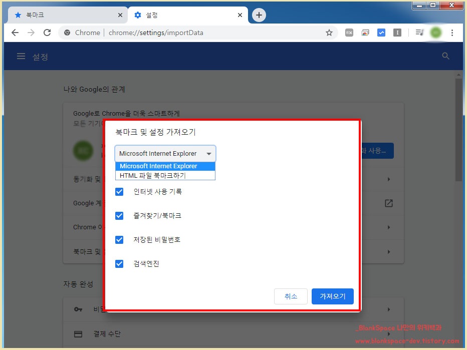Image resolution: width=467 pixels, height=350 pixels.
Task: Close the 북마크 tab
Action: pyautogui.click(x=120, y=15)
